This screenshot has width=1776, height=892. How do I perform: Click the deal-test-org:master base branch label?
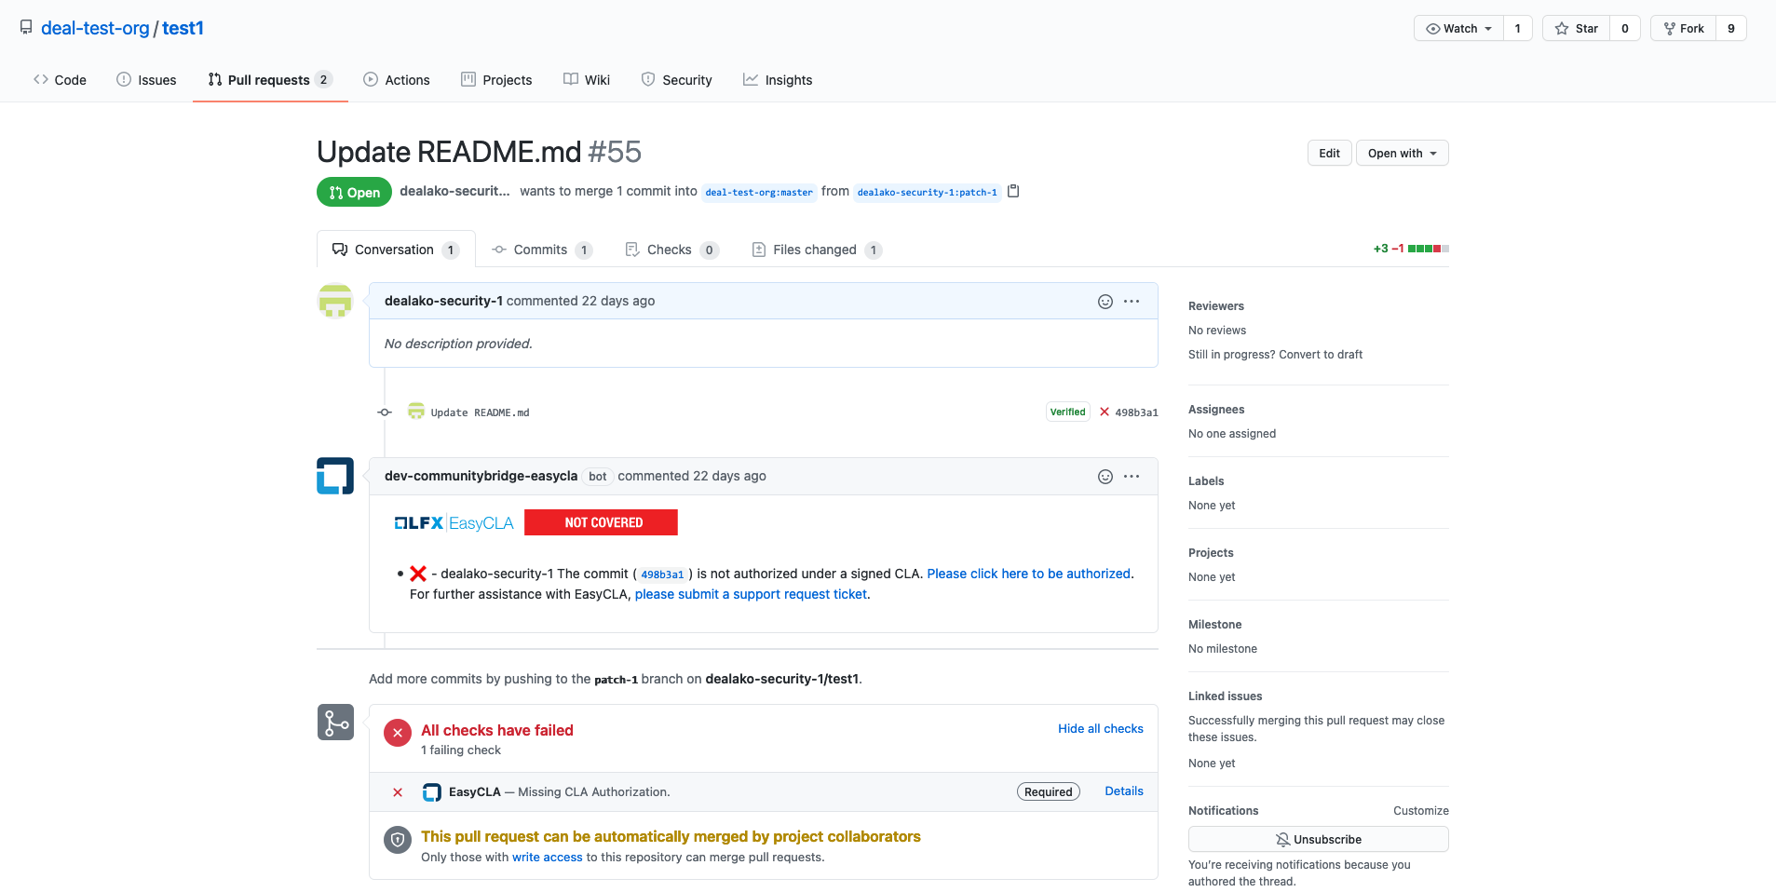(x=759, y=192)
